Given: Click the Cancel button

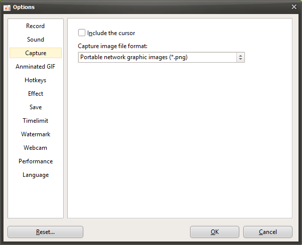Looking at the screenshot, I should pyautogui.click(x=267, y=232).
